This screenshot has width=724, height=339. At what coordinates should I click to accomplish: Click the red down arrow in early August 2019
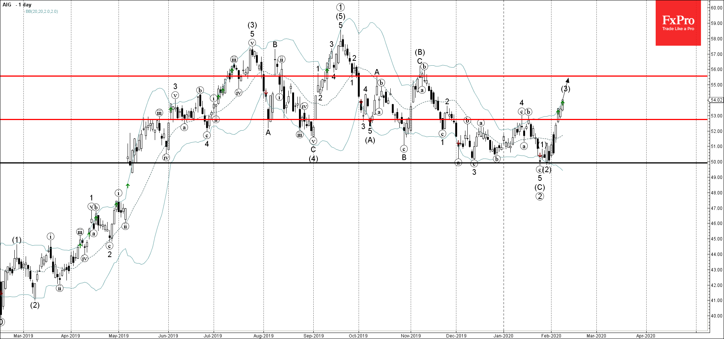point(266,93)
